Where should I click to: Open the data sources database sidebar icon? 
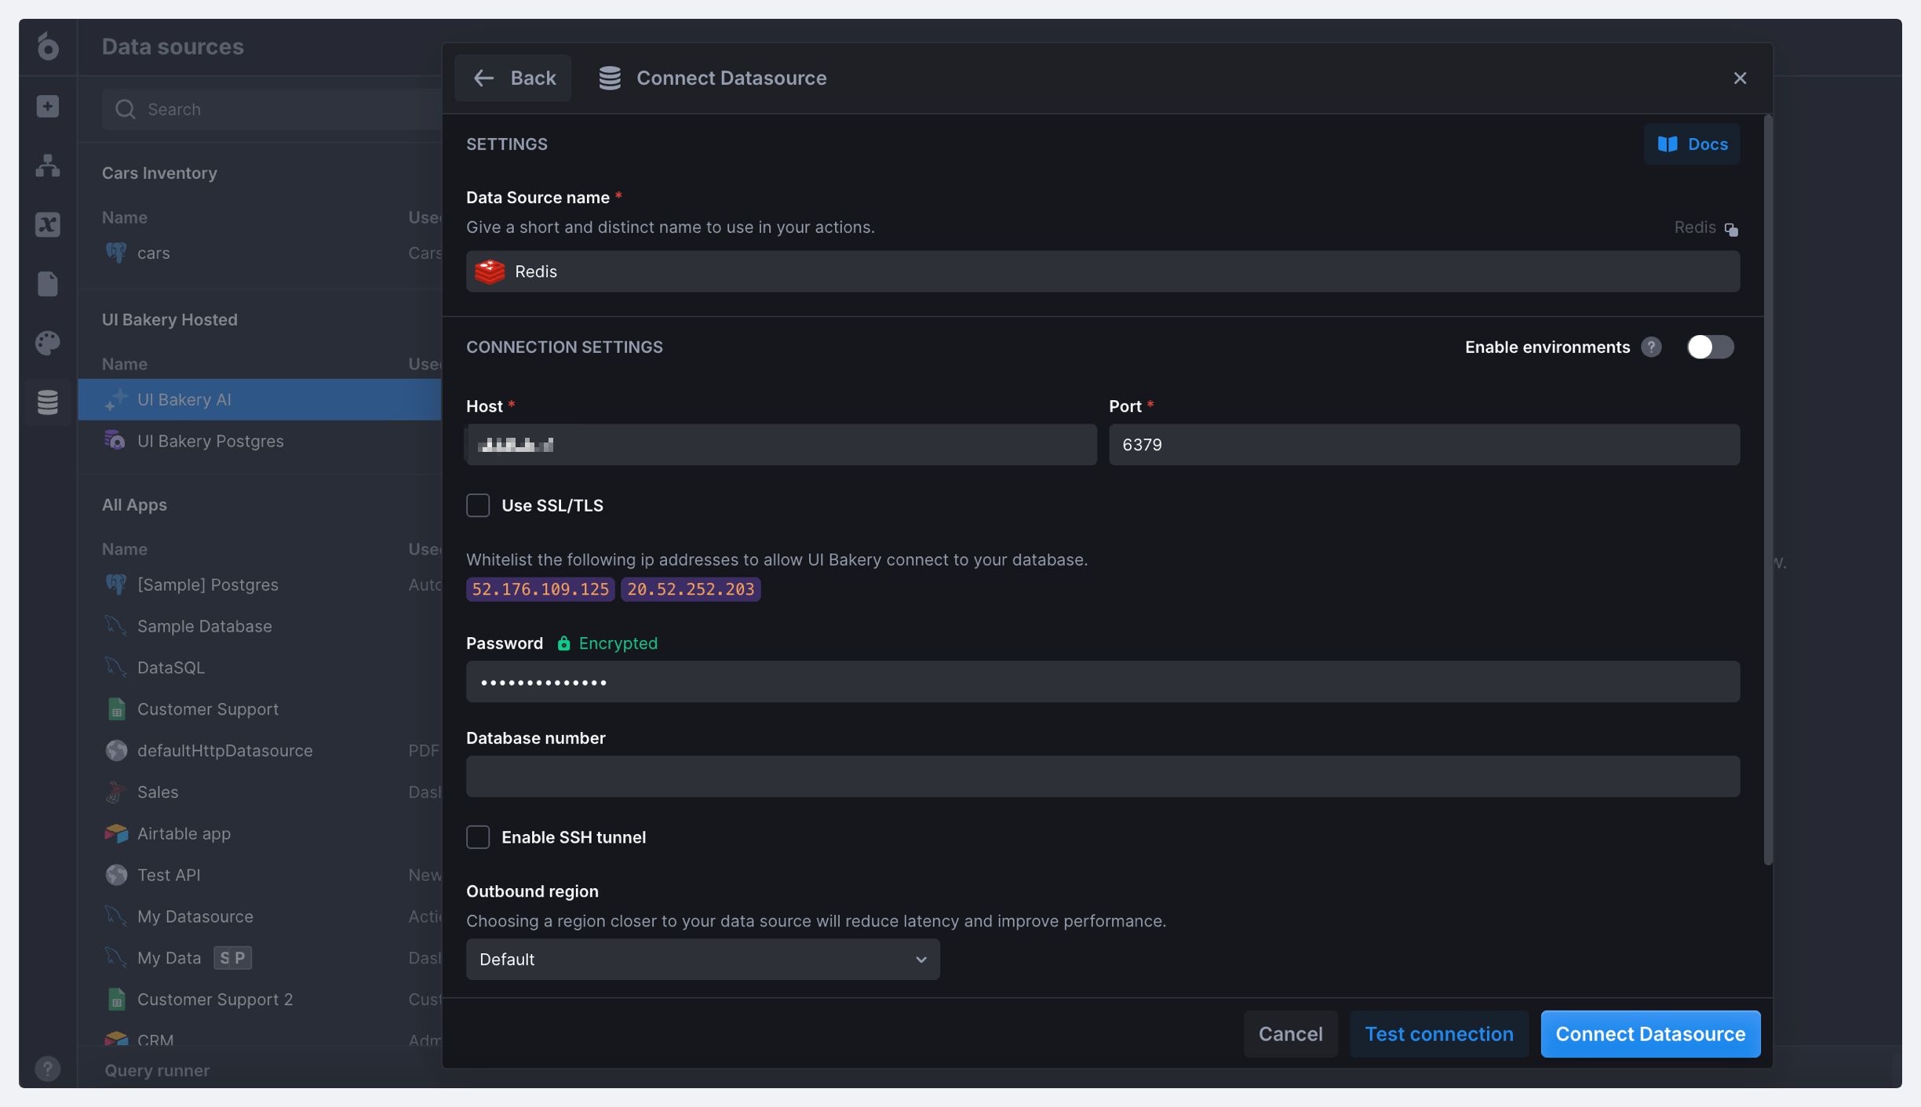coord(48,402)
